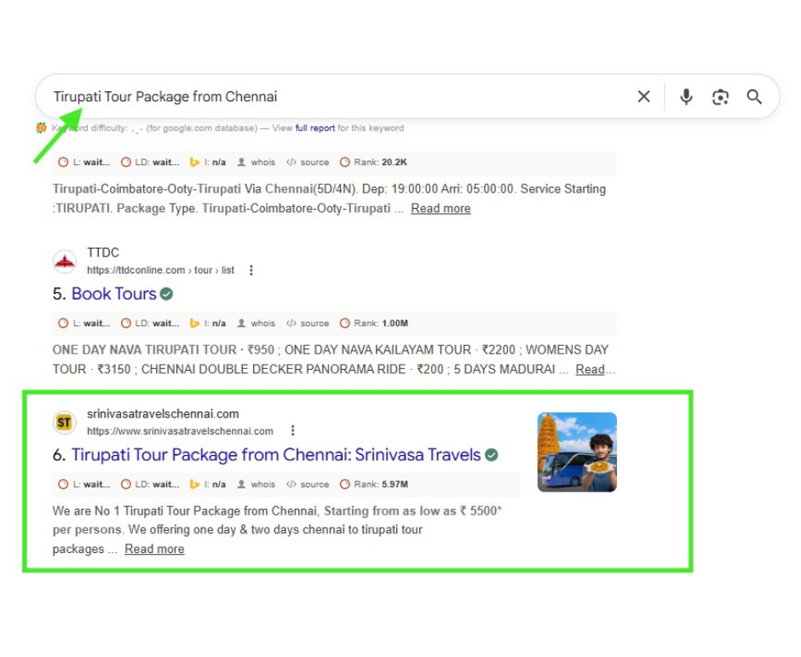Image resolution: width=801 pixels, height=657 pixels.
Task: Click L: wait in the Book Tours bar
Action: [84, 324]
